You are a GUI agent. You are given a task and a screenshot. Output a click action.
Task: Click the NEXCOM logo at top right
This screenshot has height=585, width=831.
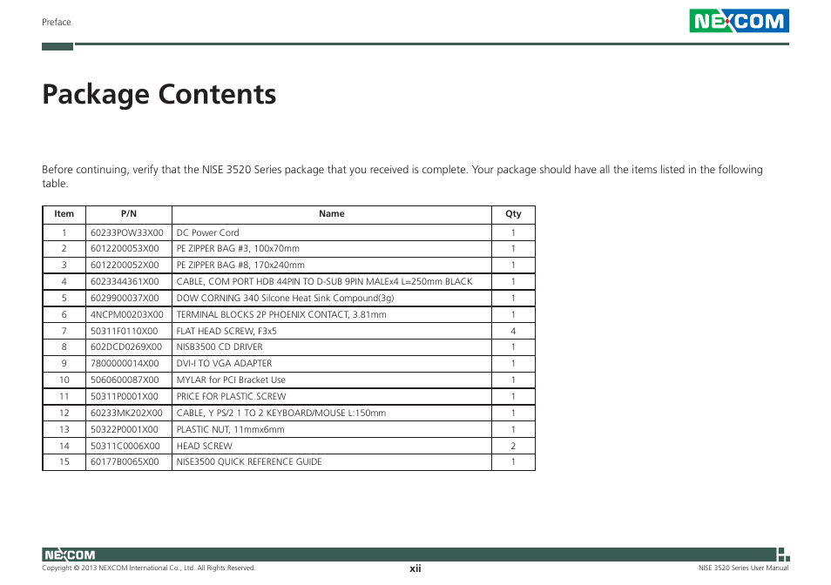click(x=739, y=21)
